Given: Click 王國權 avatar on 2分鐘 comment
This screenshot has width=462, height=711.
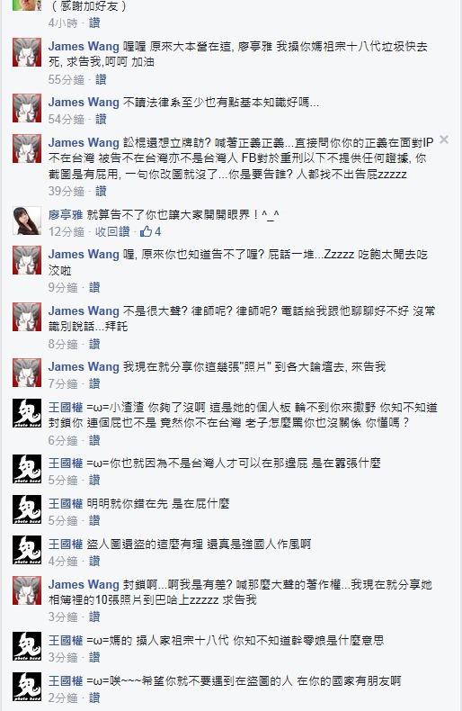Looking at the screenshot, I should click(27, 686).
